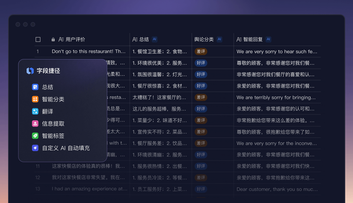Click cell "尊敬的顾客，很抱歉给您带来了如..."
The image size is (353, 203).
275,132
